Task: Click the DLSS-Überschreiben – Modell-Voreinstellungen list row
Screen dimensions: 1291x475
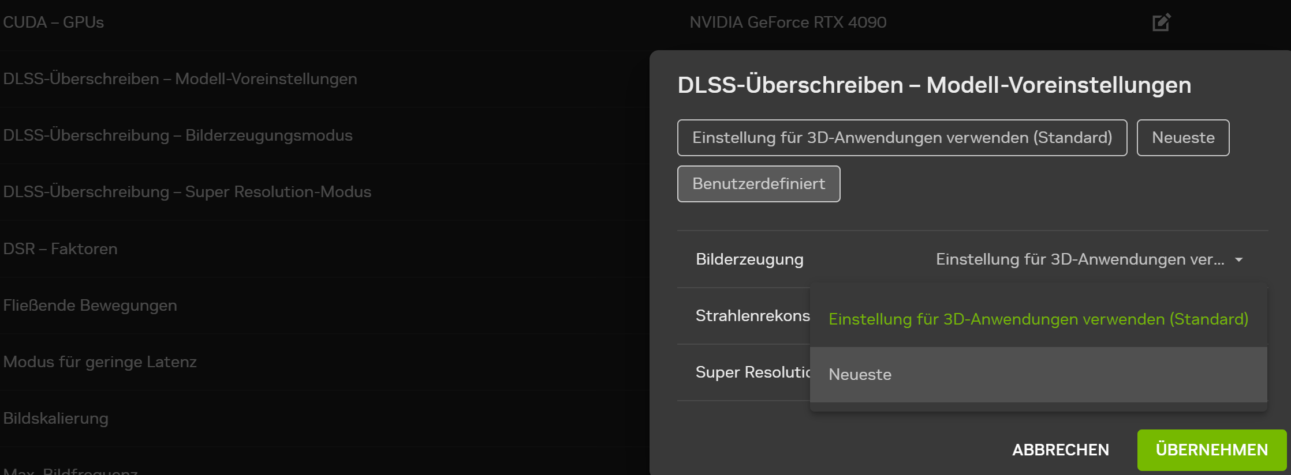Action: [x=180, y=79]
